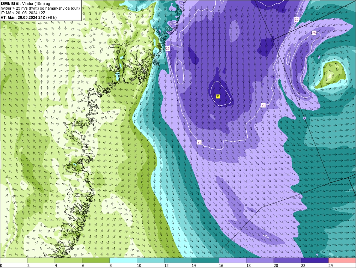Click the legend scale value 12

166,266
